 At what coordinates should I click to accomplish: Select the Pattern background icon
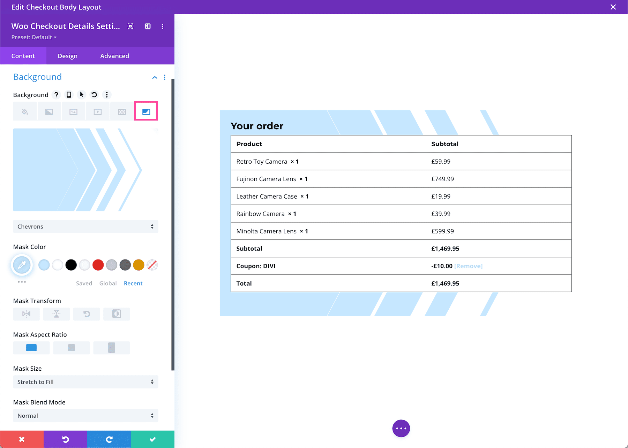click(122, 111)
